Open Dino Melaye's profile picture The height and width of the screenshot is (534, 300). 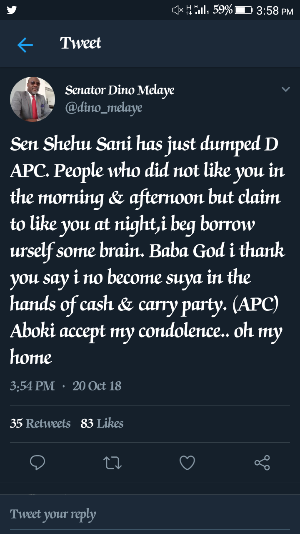[x=32, y=99]
